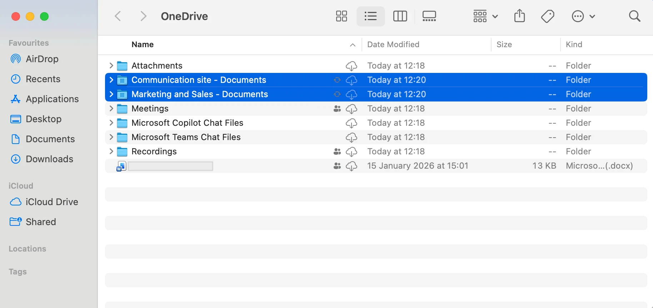The height and width of the screenshot is (308, 653).
Task: Select Communication site - Documents name
Action: [x=199, y=80]
